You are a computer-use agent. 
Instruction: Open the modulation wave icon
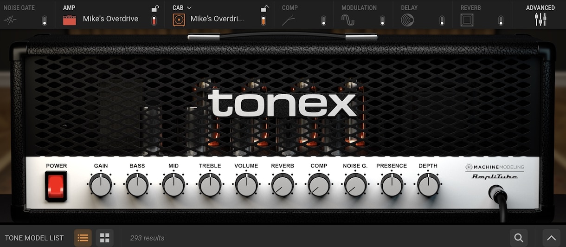(x=348, y=20)
